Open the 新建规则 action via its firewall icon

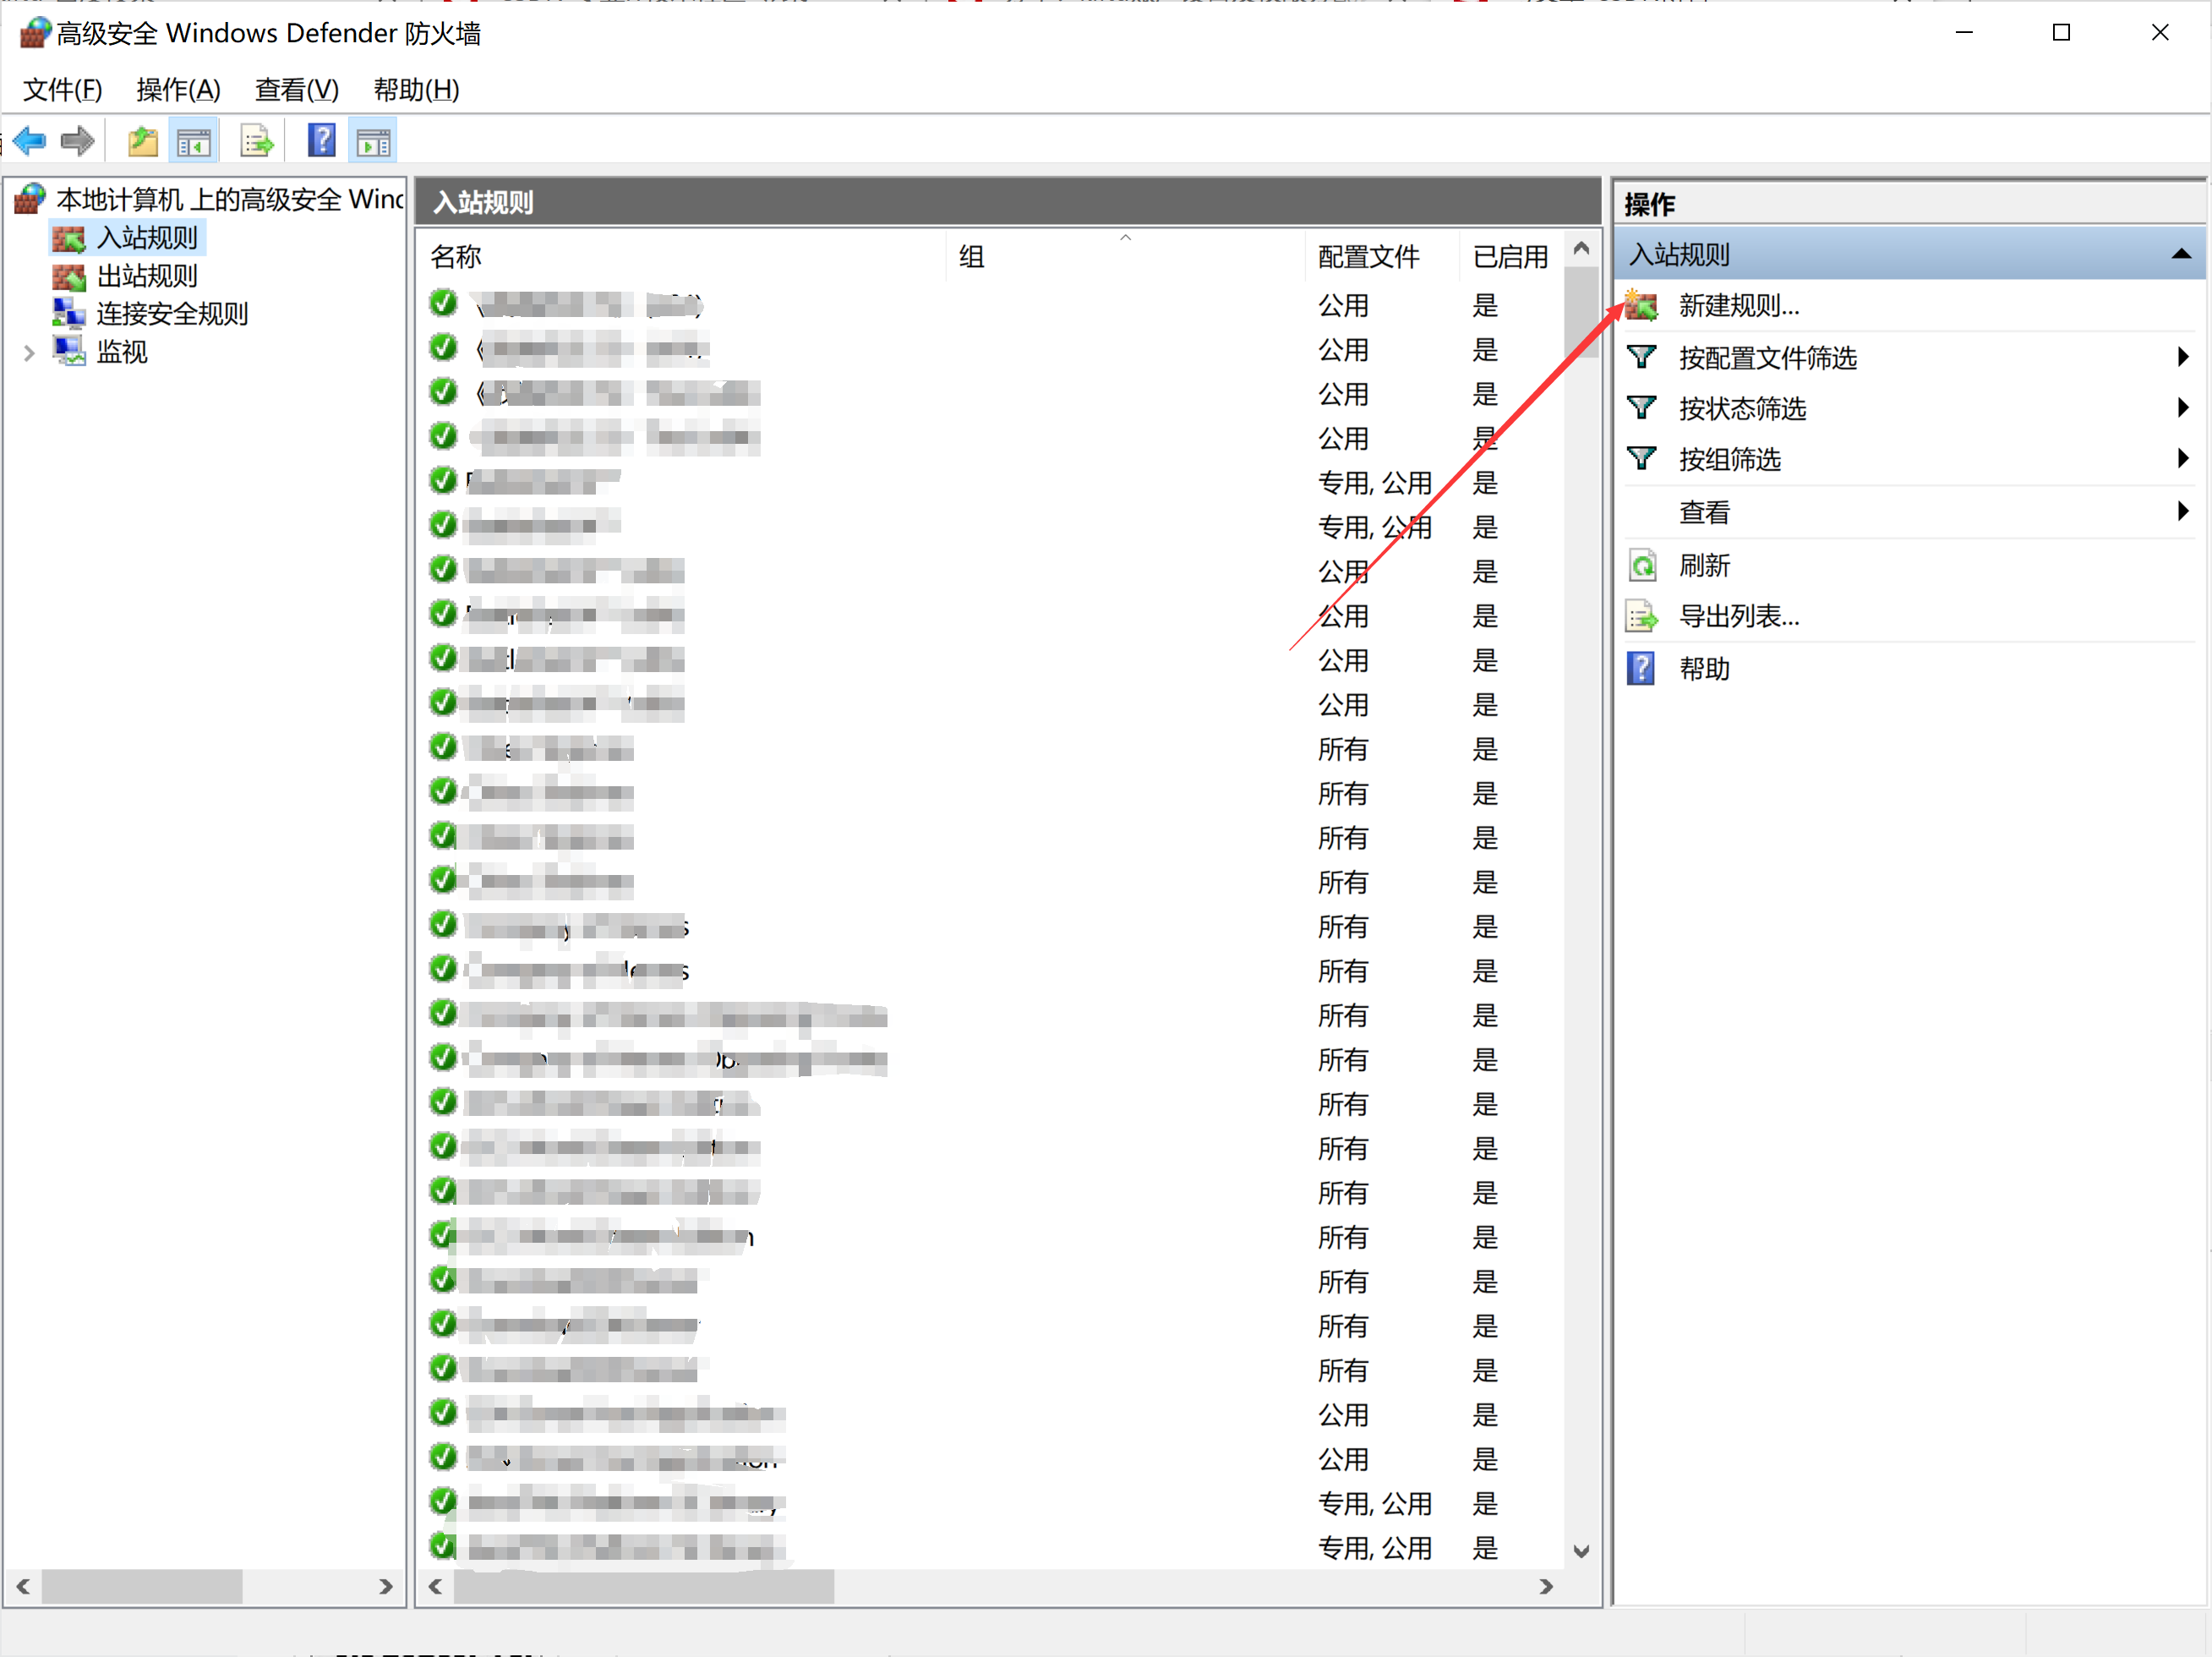point(1643,305)
